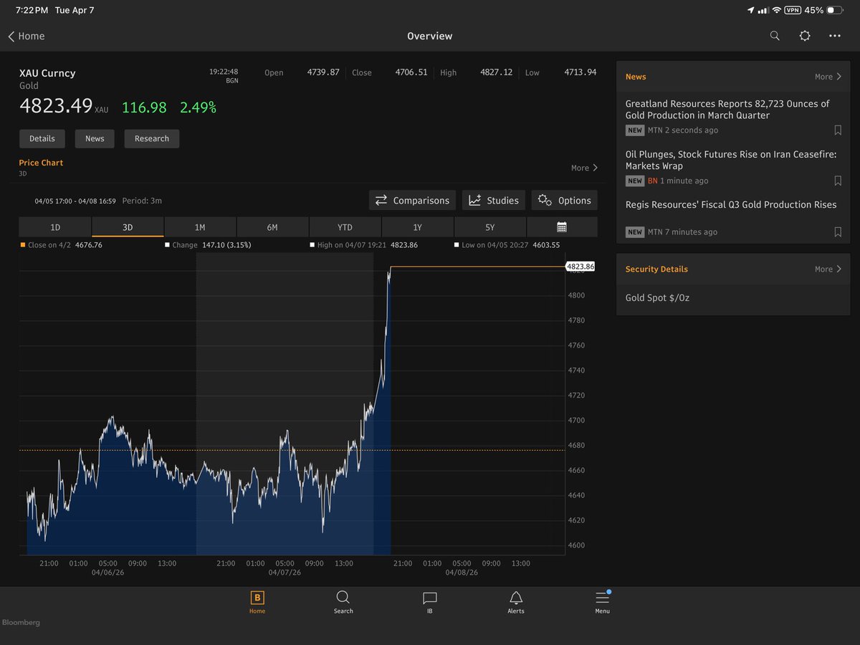The image size is (860, 645).
Task: Click the High on 04/07 legend entry
Action: (x=363, y=245)
